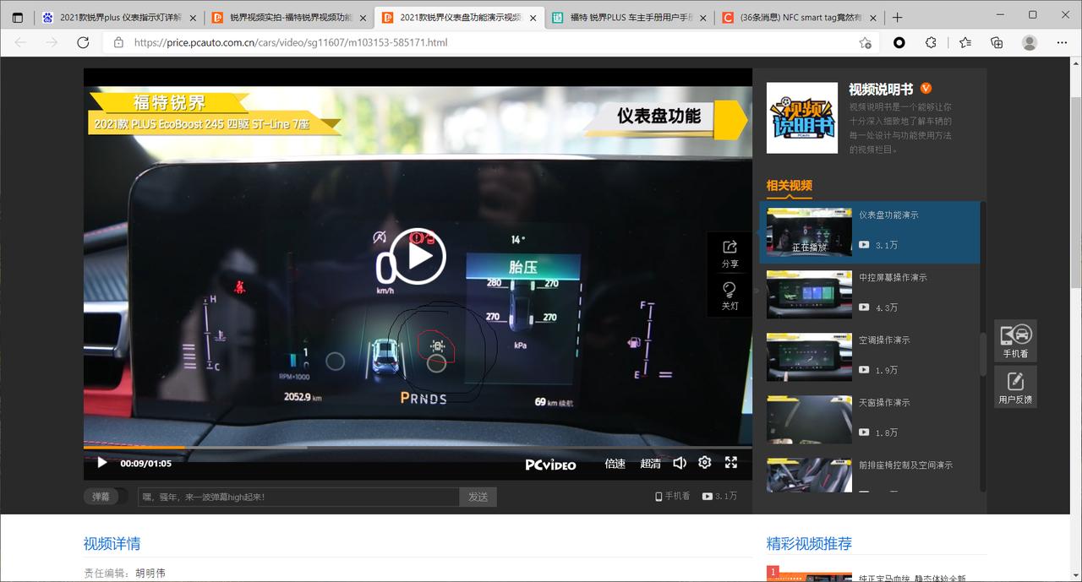Open the 倍速 playback speed menu
This screenshot has height=582, width=1082.
(615, 463)
